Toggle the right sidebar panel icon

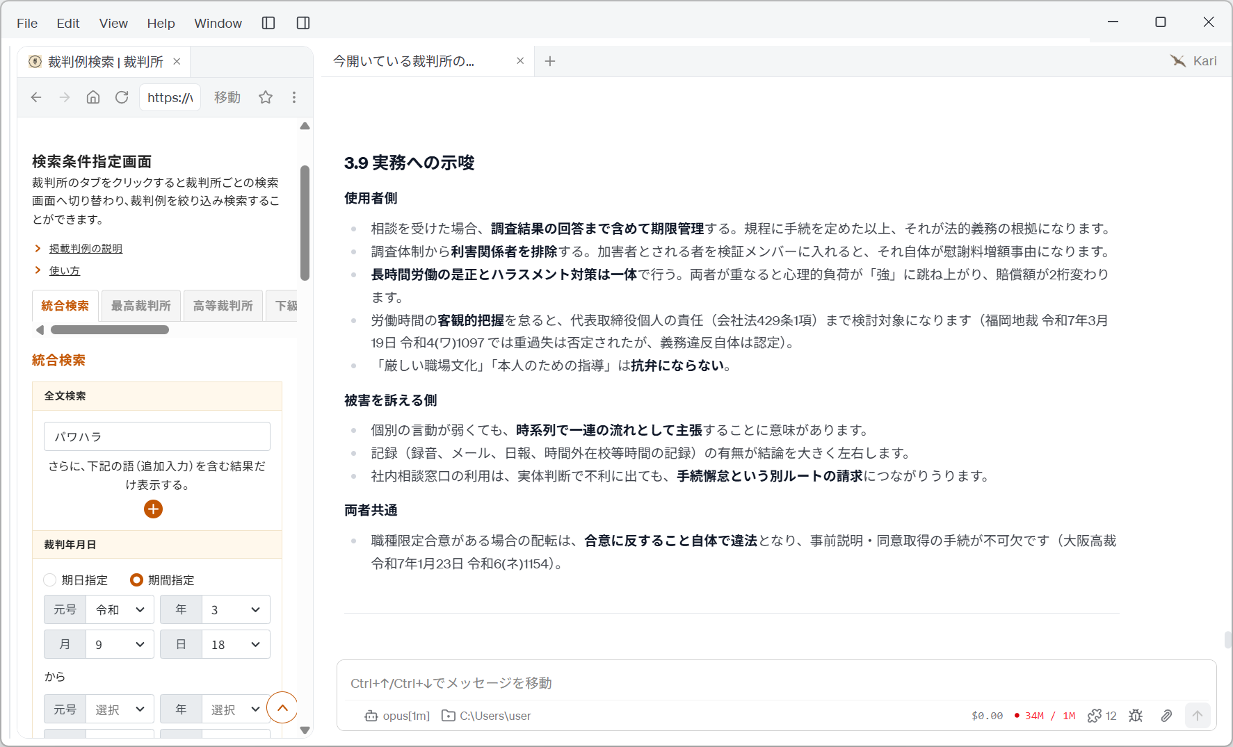[x=303, y=23]
